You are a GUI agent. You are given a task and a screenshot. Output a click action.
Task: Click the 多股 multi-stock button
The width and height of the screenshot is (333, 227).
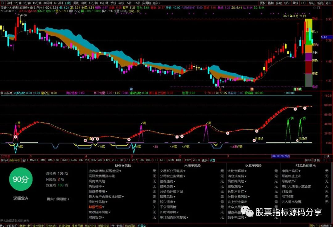coord(279,3)
